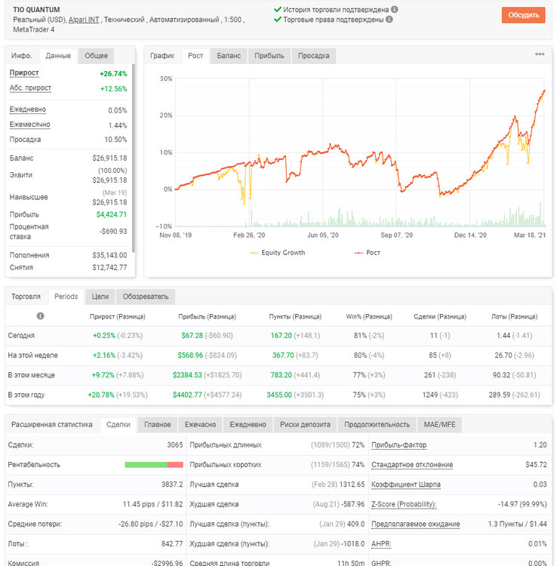Viewport: 557px width, 566px height.
Task: Click the +26.74% growth value
Action: point(113,74)
